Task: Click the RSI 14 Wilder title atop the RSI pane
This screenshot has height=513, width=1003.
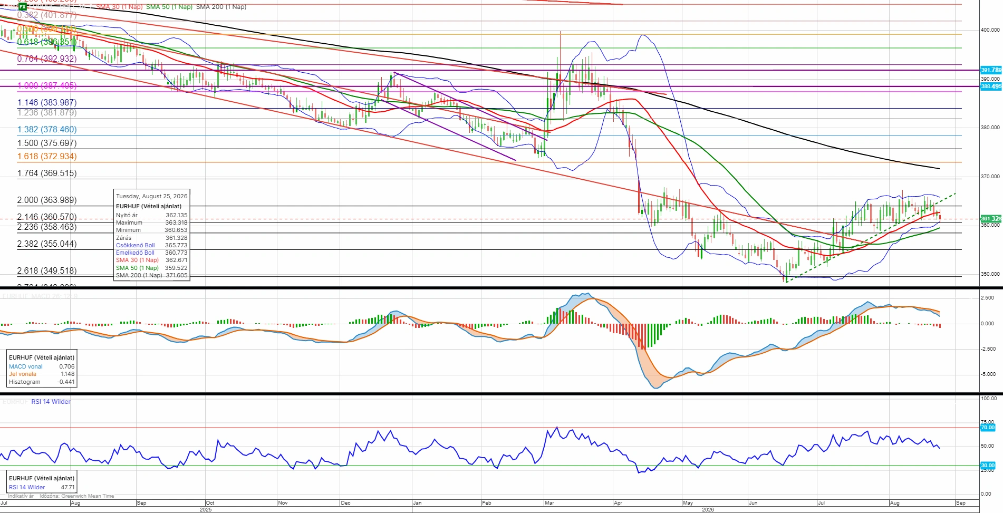Action: coord(51,402)
